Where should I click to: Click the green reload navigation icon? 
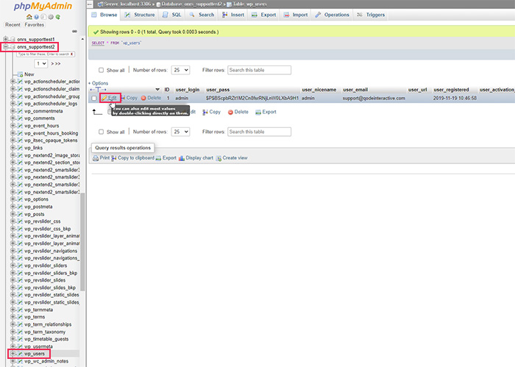point(58,17)
